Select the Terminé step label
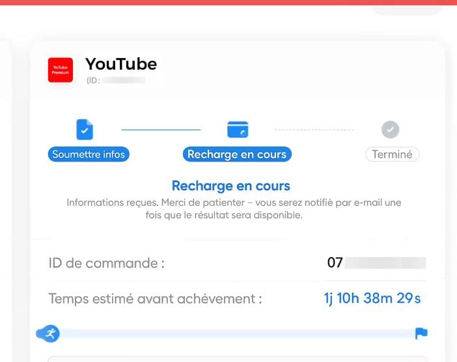The height and width of the screenshot is (362, 457). click(x=393, y=154)
